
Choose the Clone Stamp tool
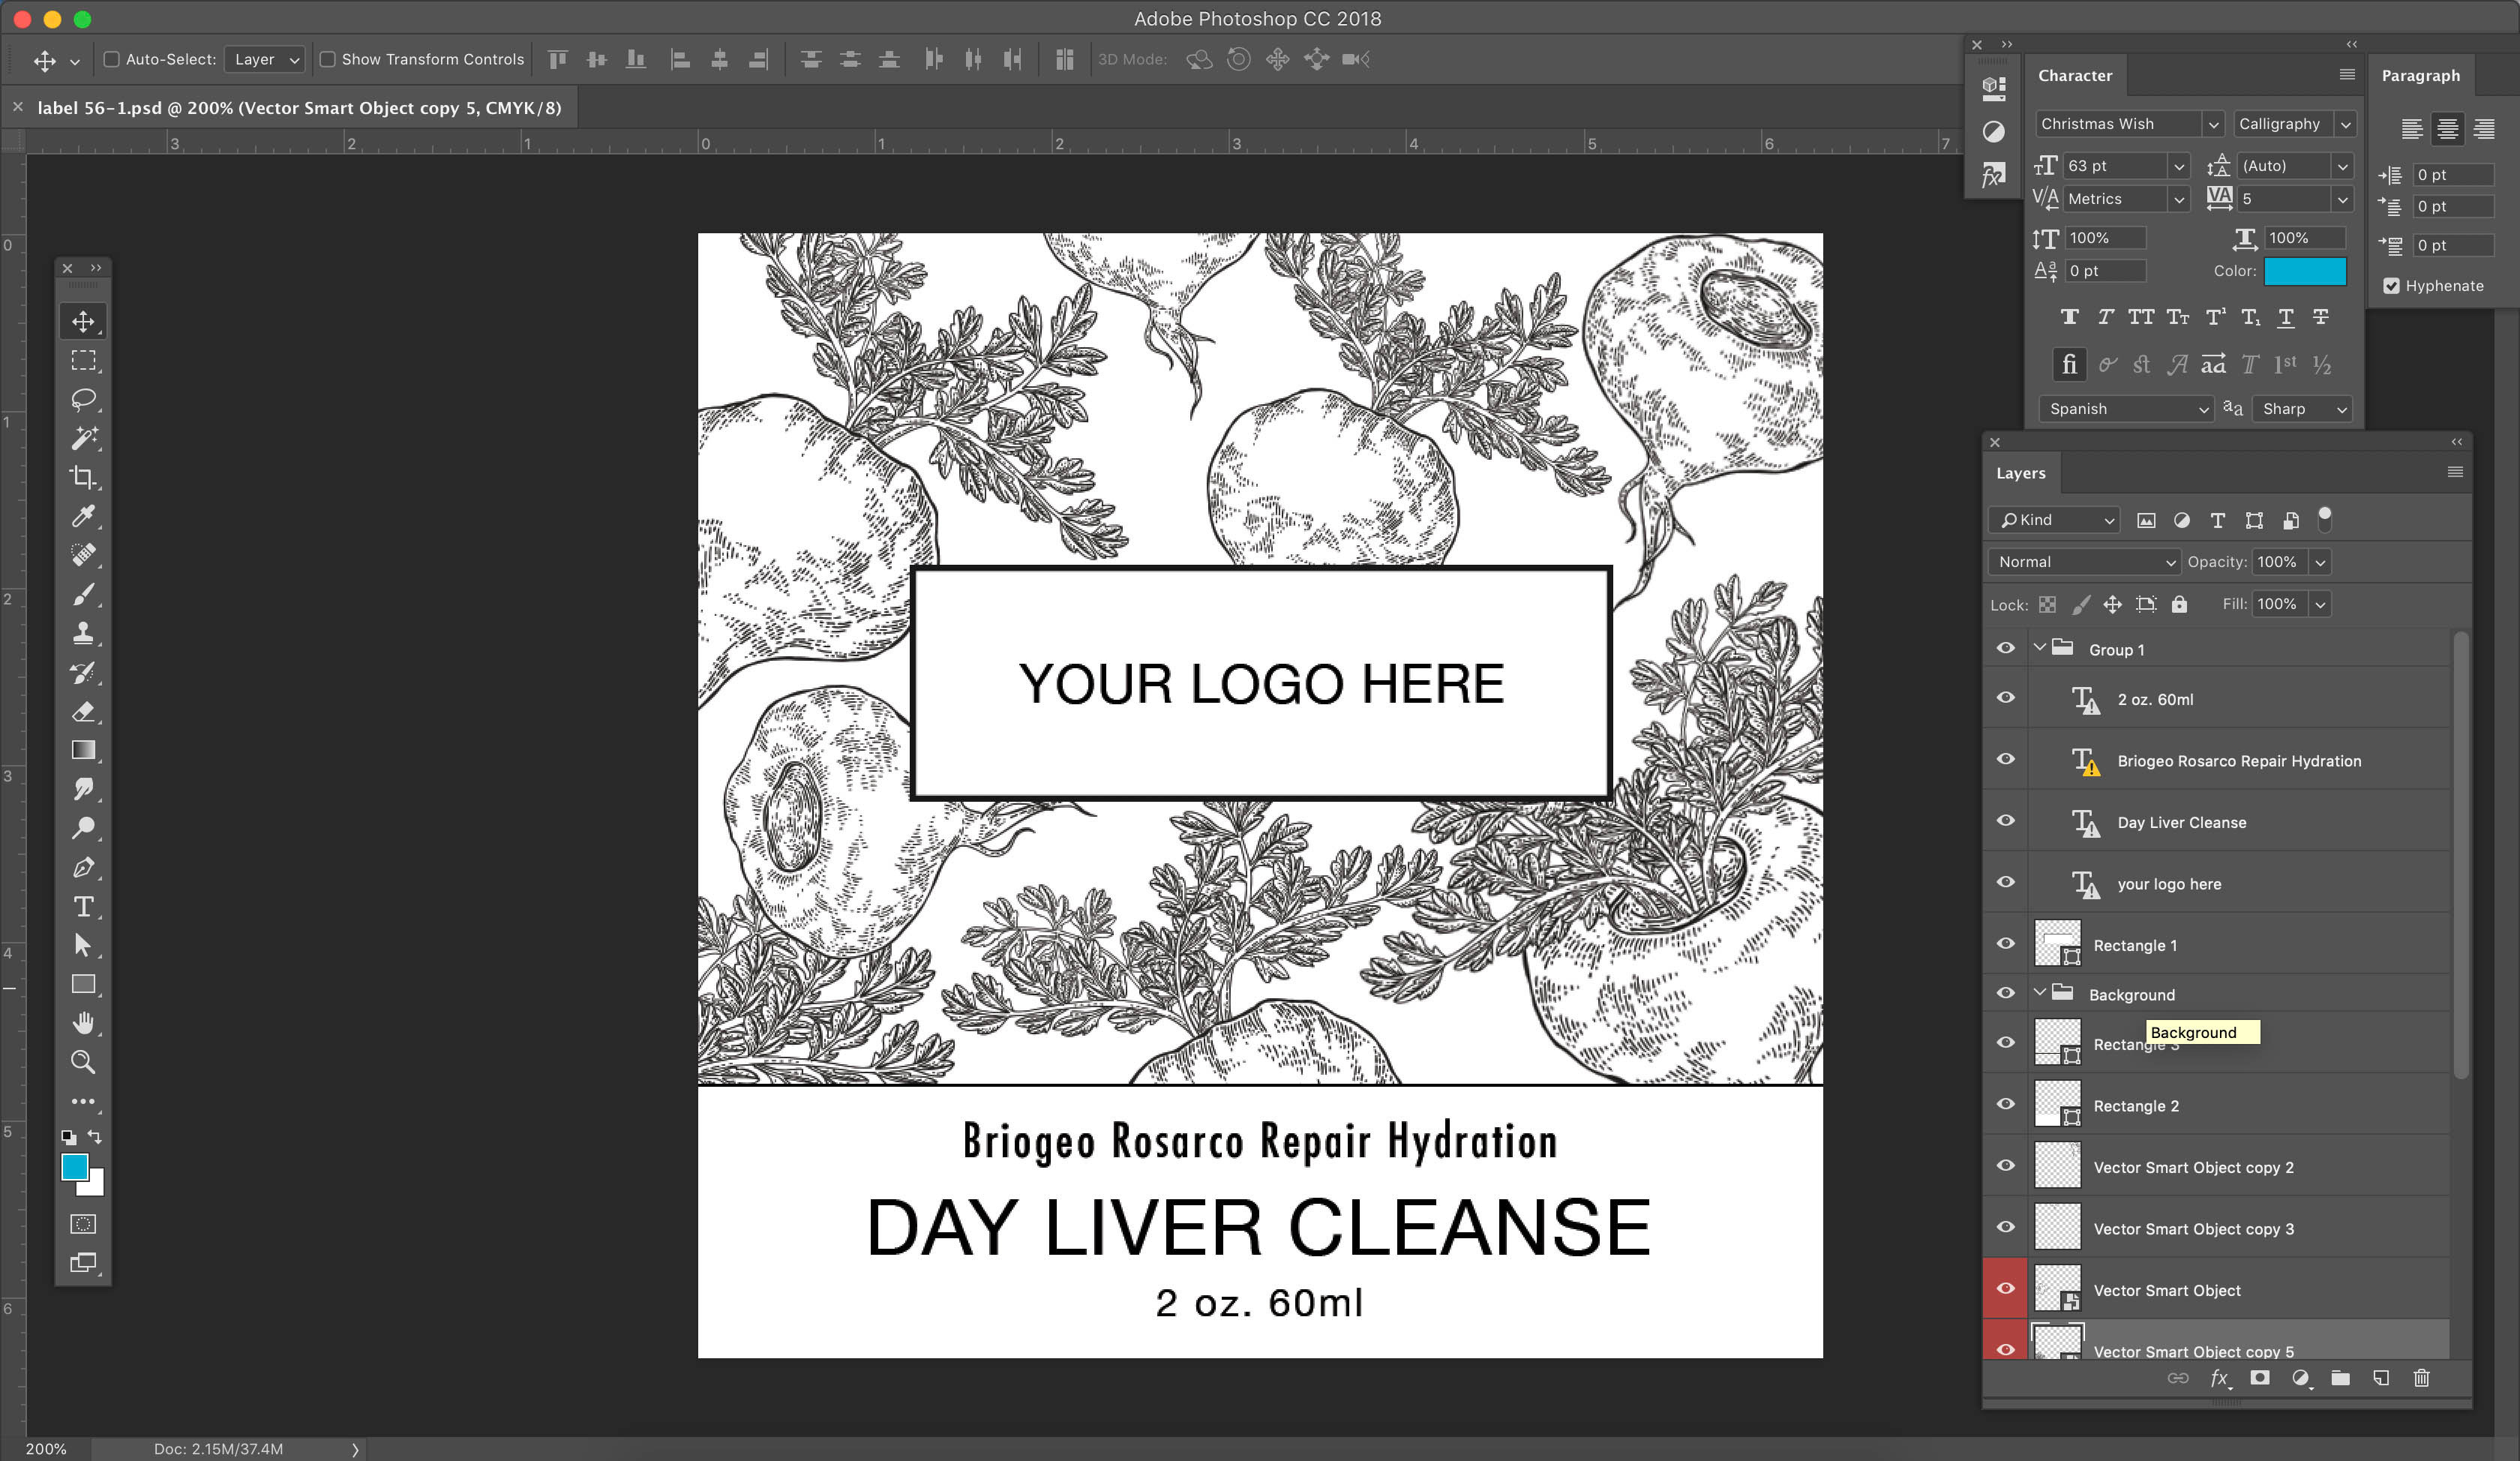(83, 633)
